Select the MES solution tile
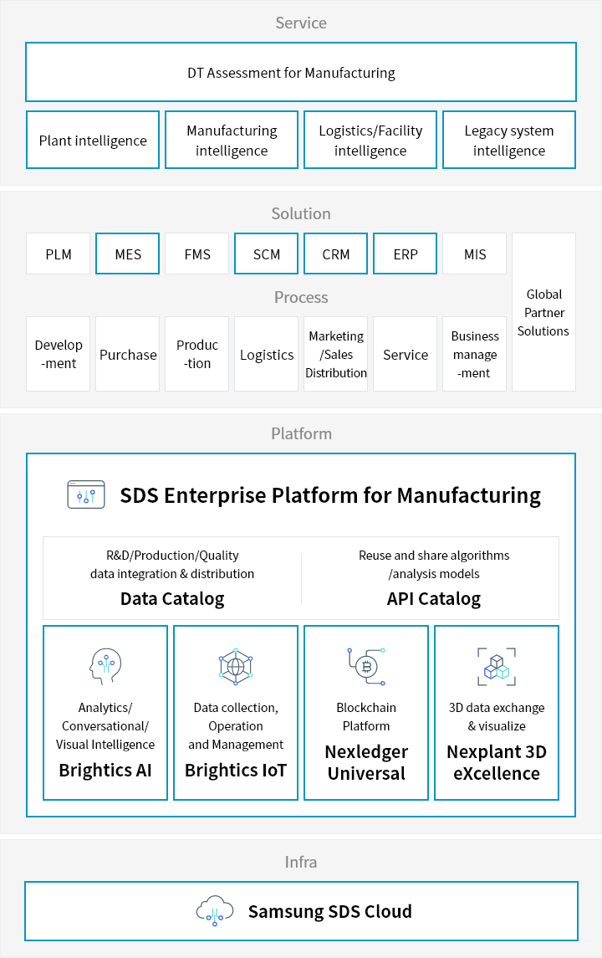This screenshot has height=958, width=602. 128,254
